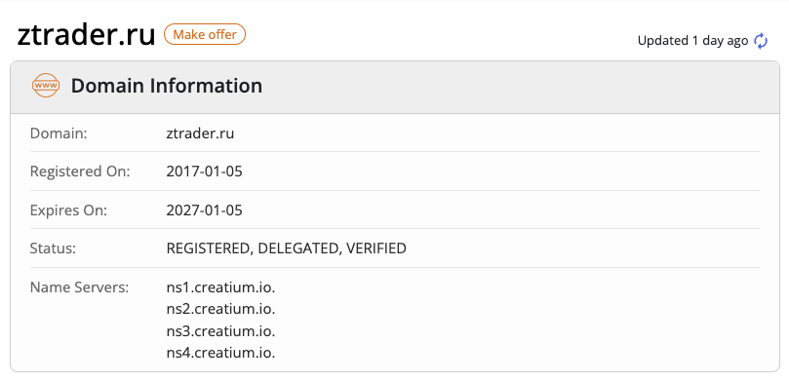The width and height of the screenshot is (789, 382).
Task: Click name server ns3.creatium.io.
Action: pos(220,331)
